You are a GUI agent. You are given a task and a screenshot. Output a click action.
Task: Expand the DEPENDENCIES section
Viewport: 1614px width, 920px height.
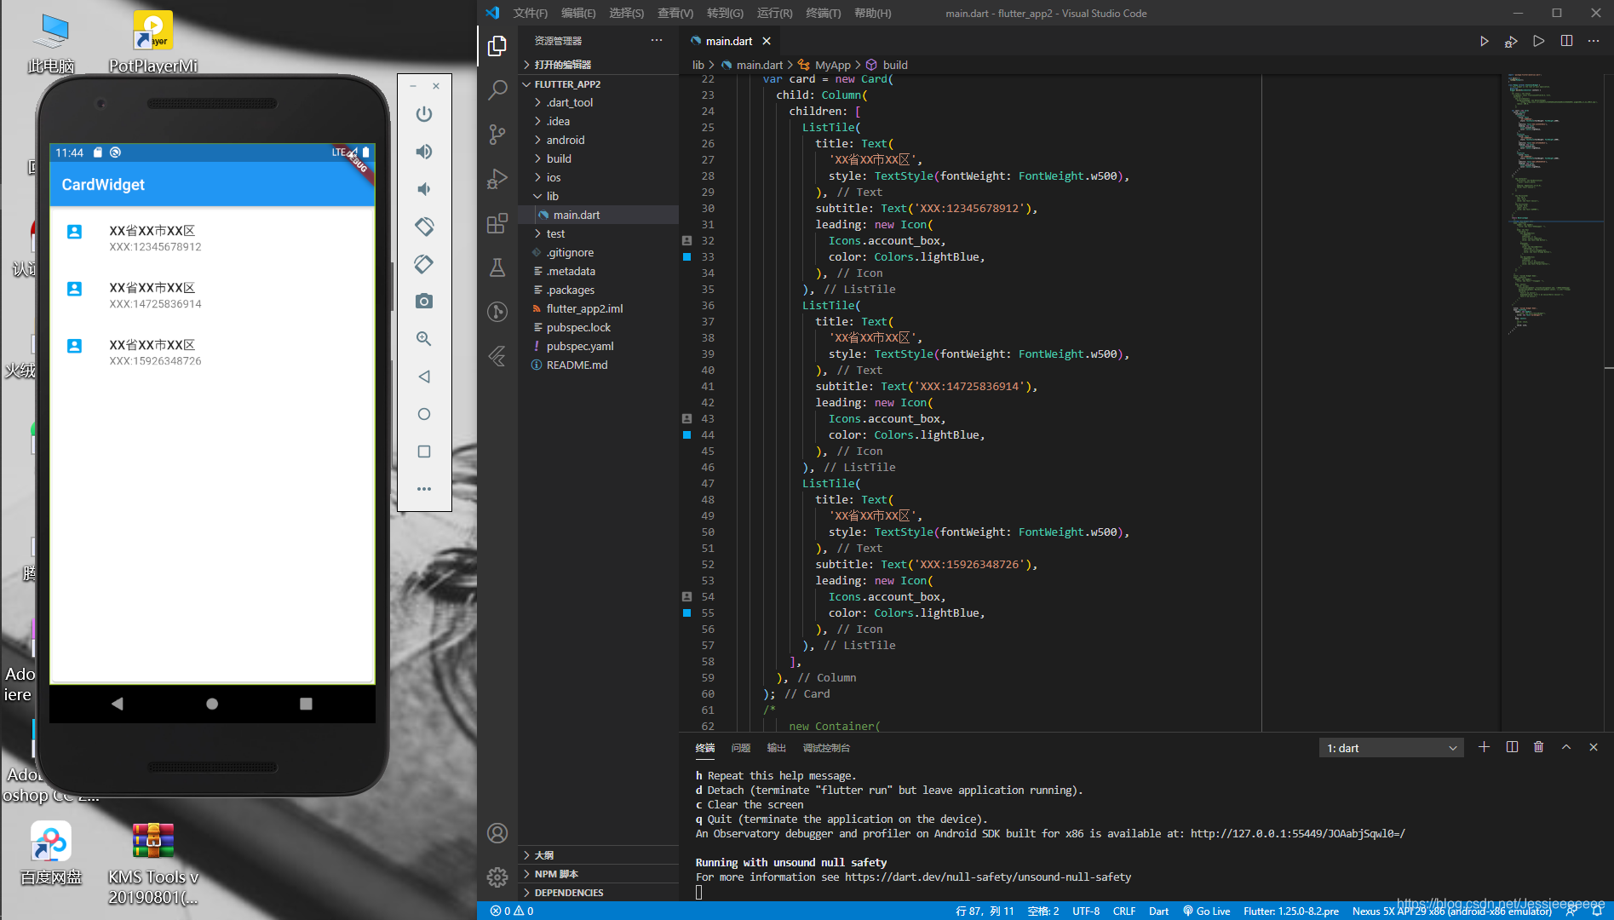599,893
